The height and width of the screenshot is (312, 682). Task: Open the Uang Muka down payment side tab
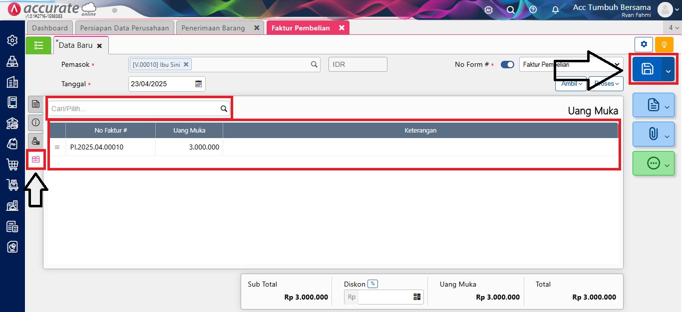(35, 159)
